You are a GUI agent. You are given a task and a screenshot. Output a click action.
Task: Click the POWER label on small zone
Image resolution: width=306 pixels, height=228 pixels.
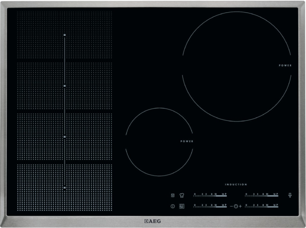[x=187, y=141]
